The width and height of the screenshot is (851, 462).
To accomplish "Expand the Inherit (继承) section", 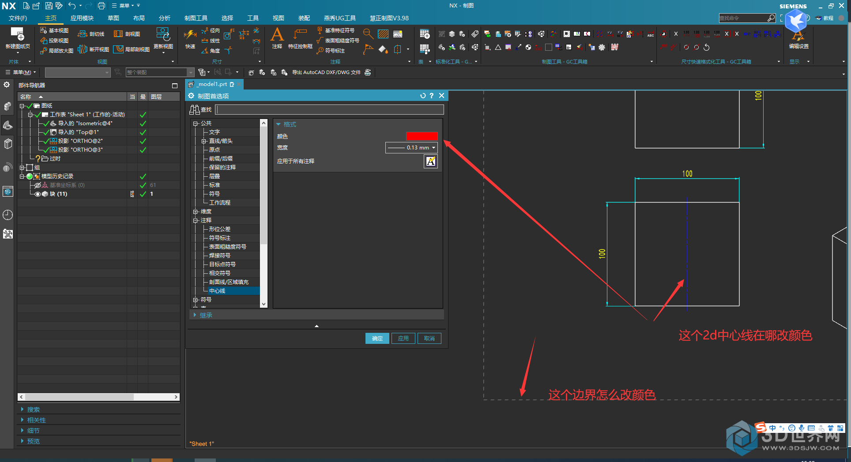I will pos(195,315).
